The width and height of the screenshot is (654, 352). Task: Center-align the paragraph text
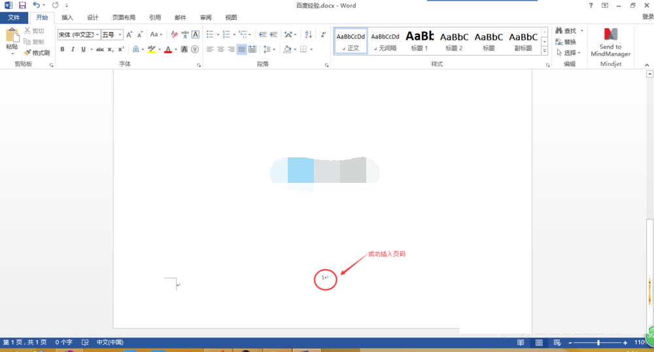tap(220, 49)
